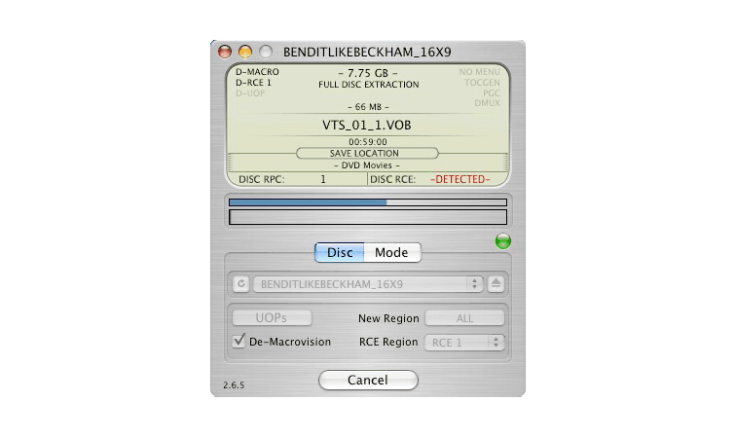The height and width of the screenshot is (438, 735).
Task: Switch to the Mode tab
Action: [x=392, y=252]
